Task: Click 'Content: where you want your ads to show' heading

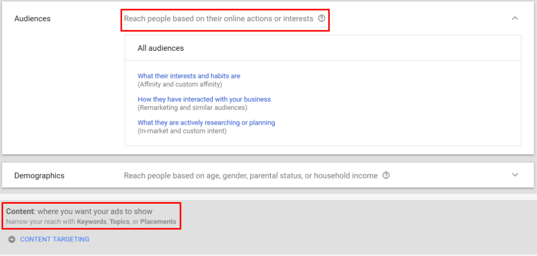Action: [x=79, y=211]
